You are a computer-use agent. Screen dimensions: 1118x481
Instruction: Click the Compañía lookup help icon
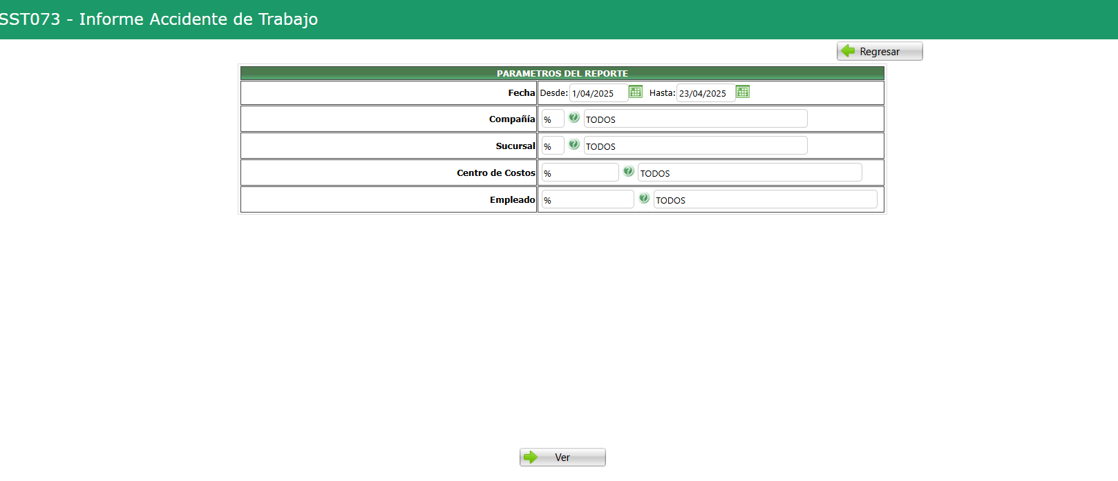coord(574,117)
